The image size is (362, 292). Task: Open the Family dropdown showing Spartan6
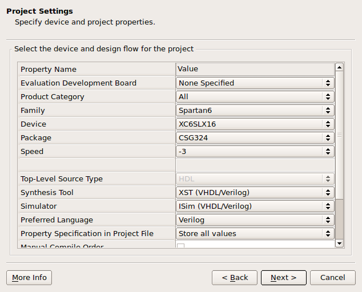(255, 111)
